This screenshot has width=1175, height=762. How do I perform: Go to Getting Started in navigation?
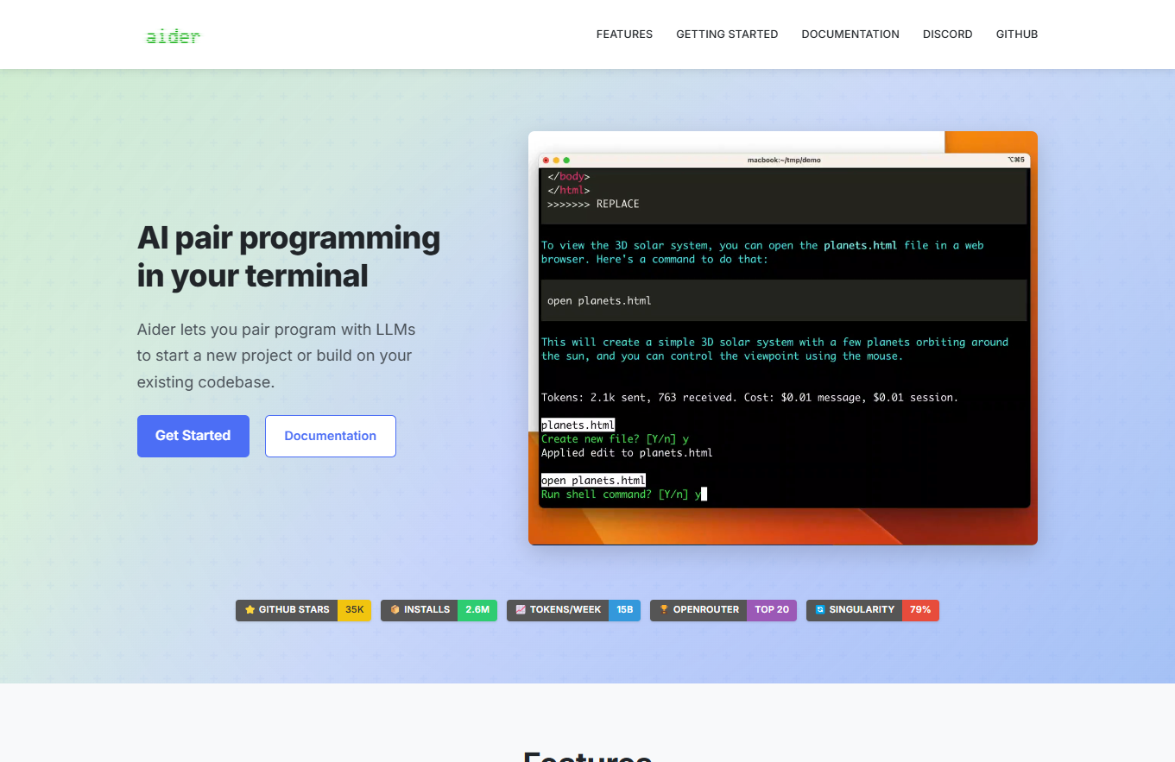(727, 35)
